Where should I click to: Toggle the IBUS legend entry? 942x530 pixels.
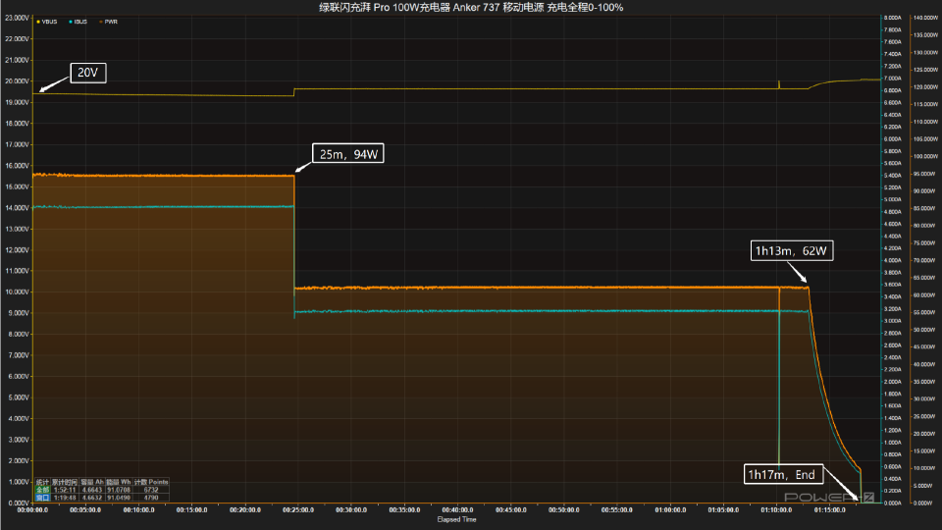coord(78,22)
